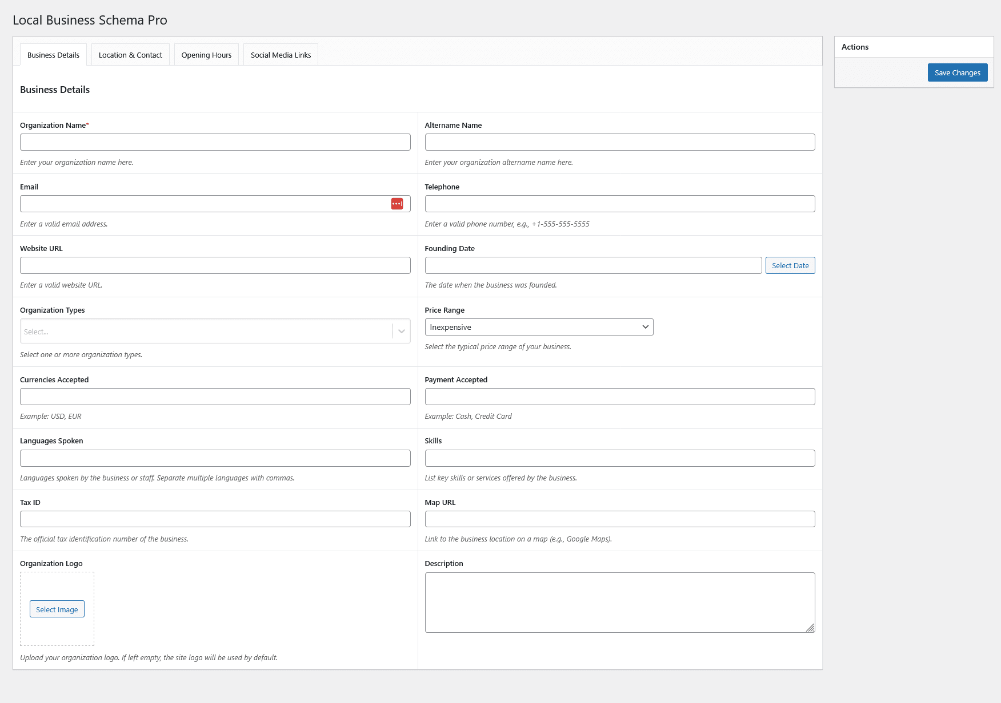1001x703 pixels.
Task: Click into the Telephone input field
Action: click(x=620, y=204)
